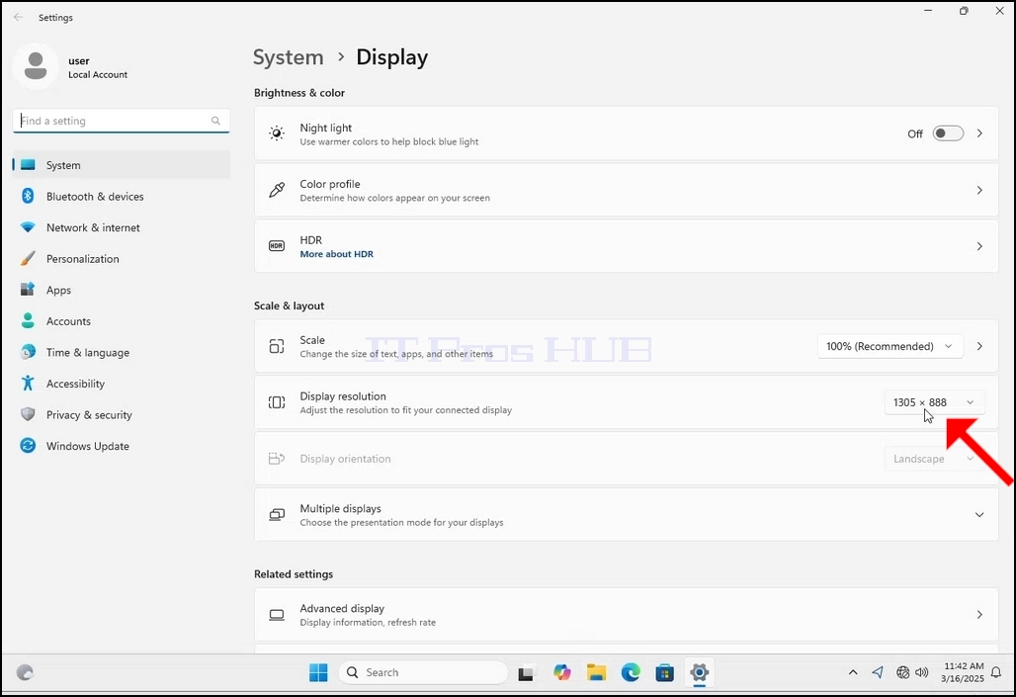Click the back arrow in Settings
The width and height of the screenshot is (1016, 697).
coord(18,18)
